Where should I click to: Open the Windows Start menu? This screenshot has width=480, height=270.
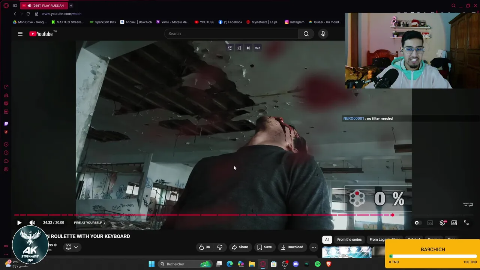tap(151, 264)
